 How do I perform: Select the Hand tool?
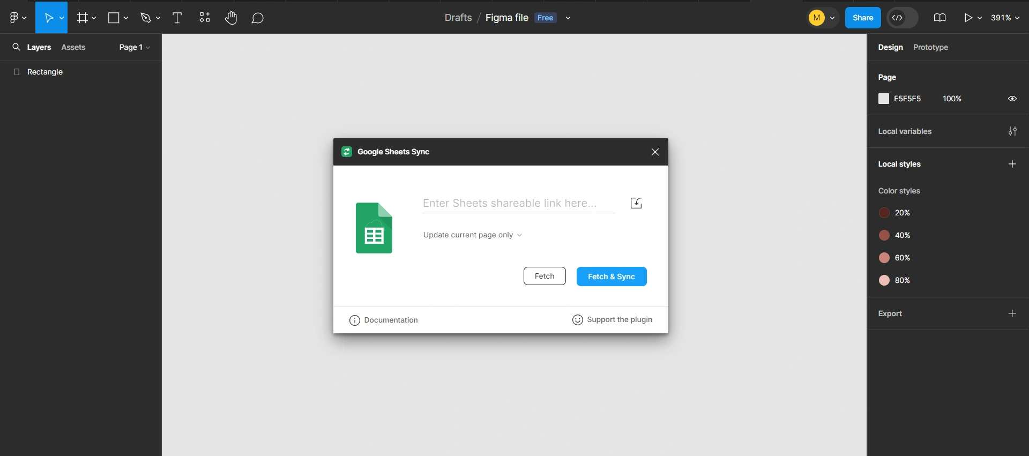tap(231, 18)
